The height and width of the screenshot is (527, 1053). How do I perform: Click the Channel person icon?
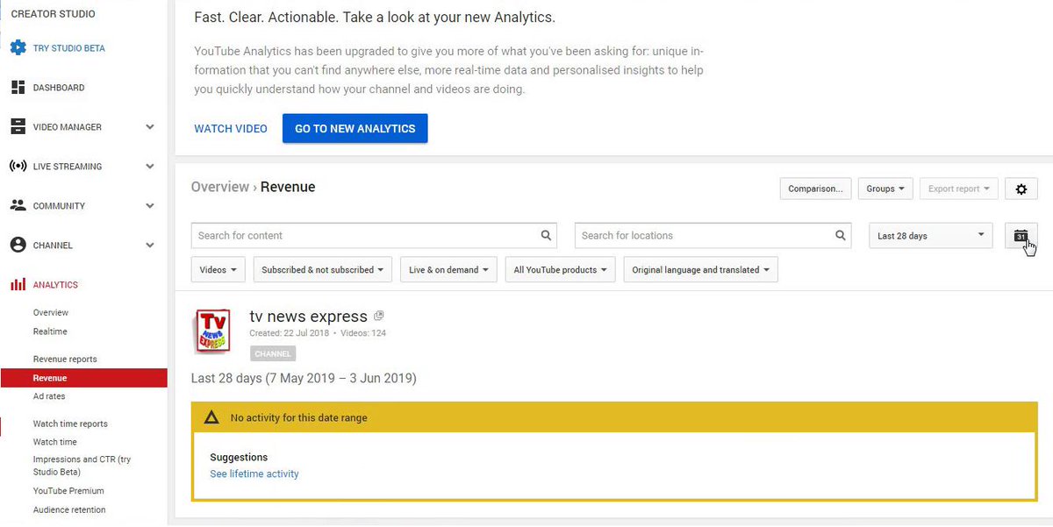pyautogui.click(x=18, y=246)
